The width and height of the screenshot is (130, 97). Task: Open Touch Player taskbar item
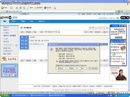[x=38, y=95]
